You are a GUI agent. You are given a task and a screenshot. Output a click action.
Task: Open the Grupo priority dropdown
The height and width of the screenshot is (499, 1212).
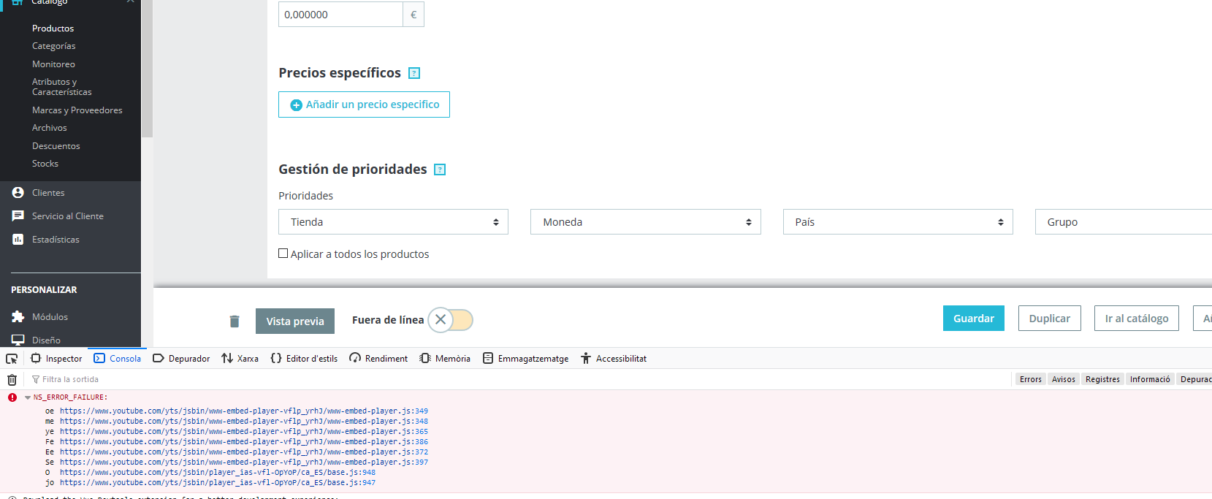coord(1124,222)
